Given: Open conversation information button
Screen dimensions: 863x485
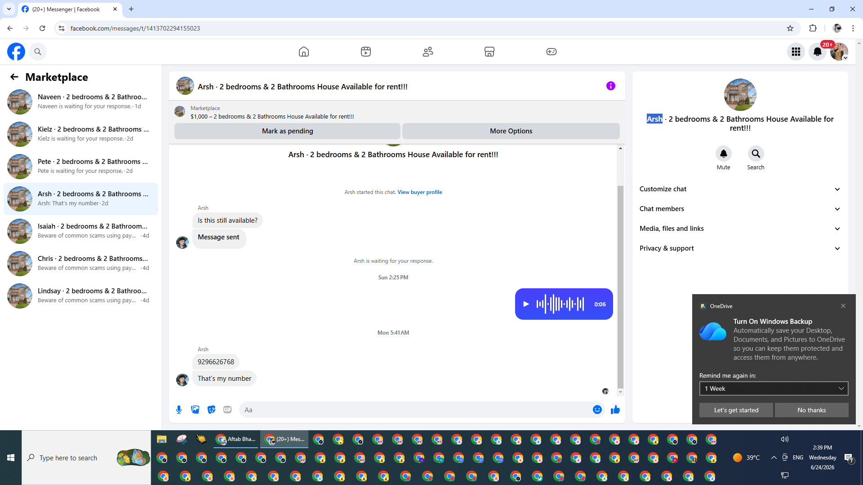Looking at the screenshot, I should tap(610, 86).
